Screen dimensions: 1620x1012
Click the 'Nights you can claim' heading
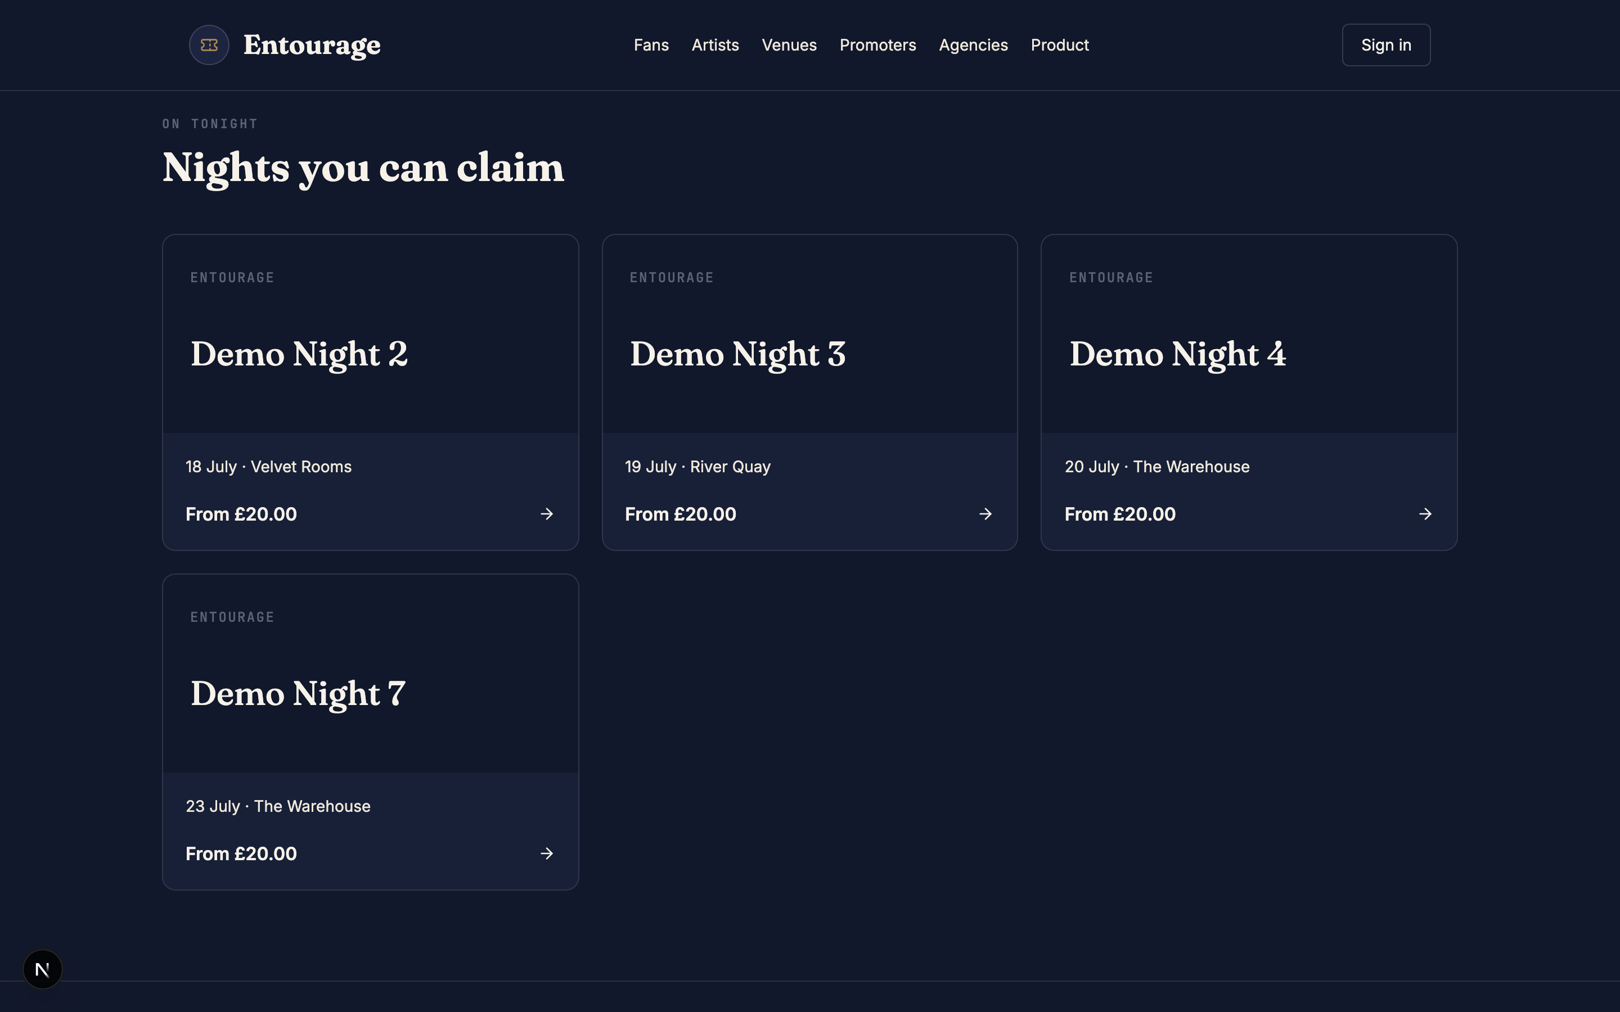click(x=363, y=168)
